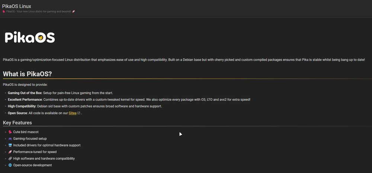The height and width of the screenshot is (173, 372).
Task: Click the computer emoji beside Included drivers
Action: (10, 145)
